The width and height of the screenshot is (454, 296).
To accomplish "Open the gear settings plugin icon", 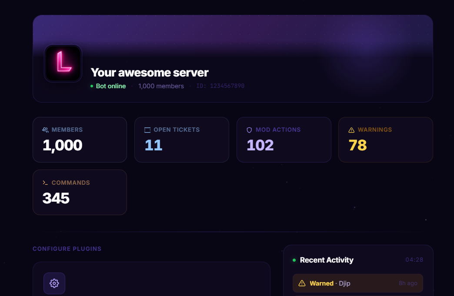I will tap(54, 283).
